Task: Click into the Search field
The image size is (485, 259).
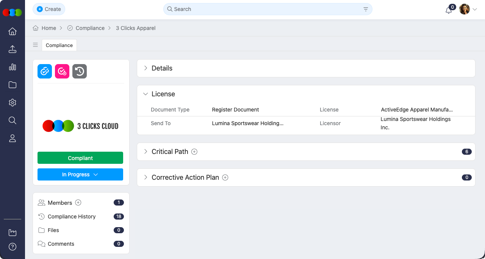Action: pyautogui.click(x=265, y=9)
